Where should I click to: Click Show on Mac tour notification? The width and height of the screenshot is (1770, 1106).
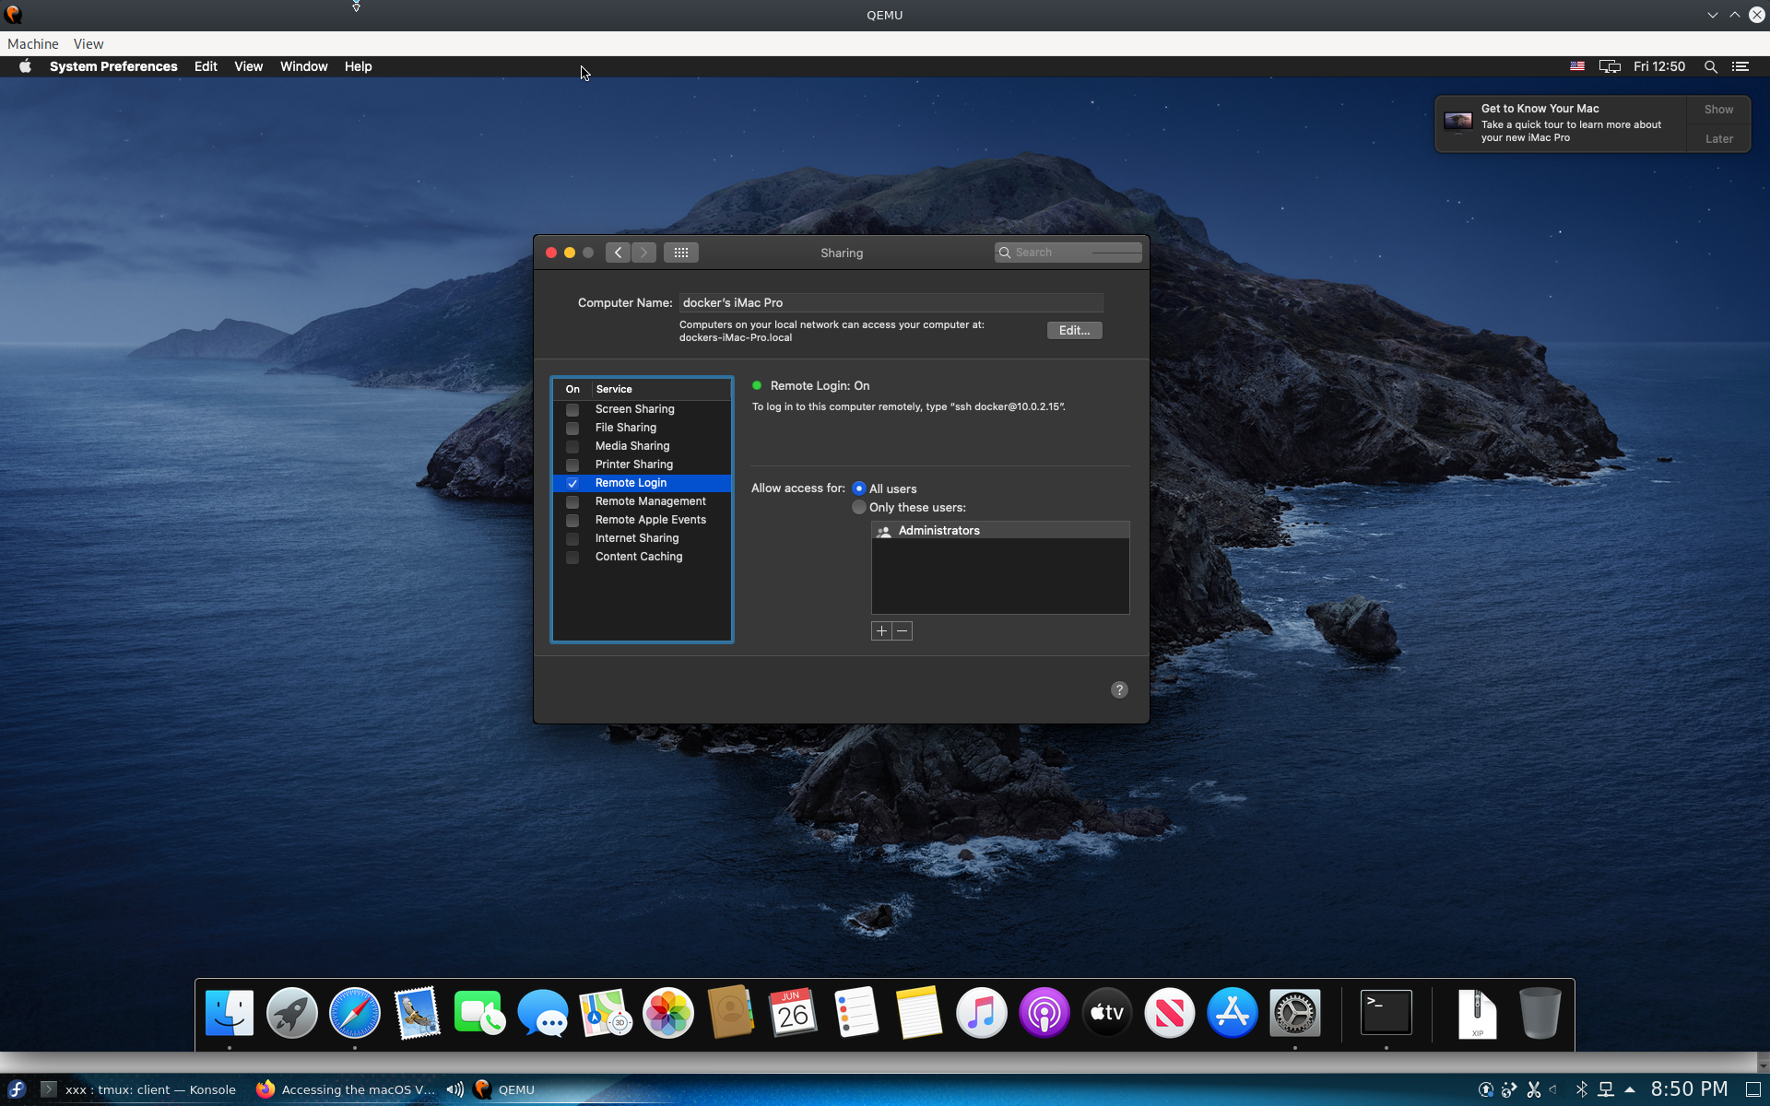pyautogui.click(x=1718, y=110)
